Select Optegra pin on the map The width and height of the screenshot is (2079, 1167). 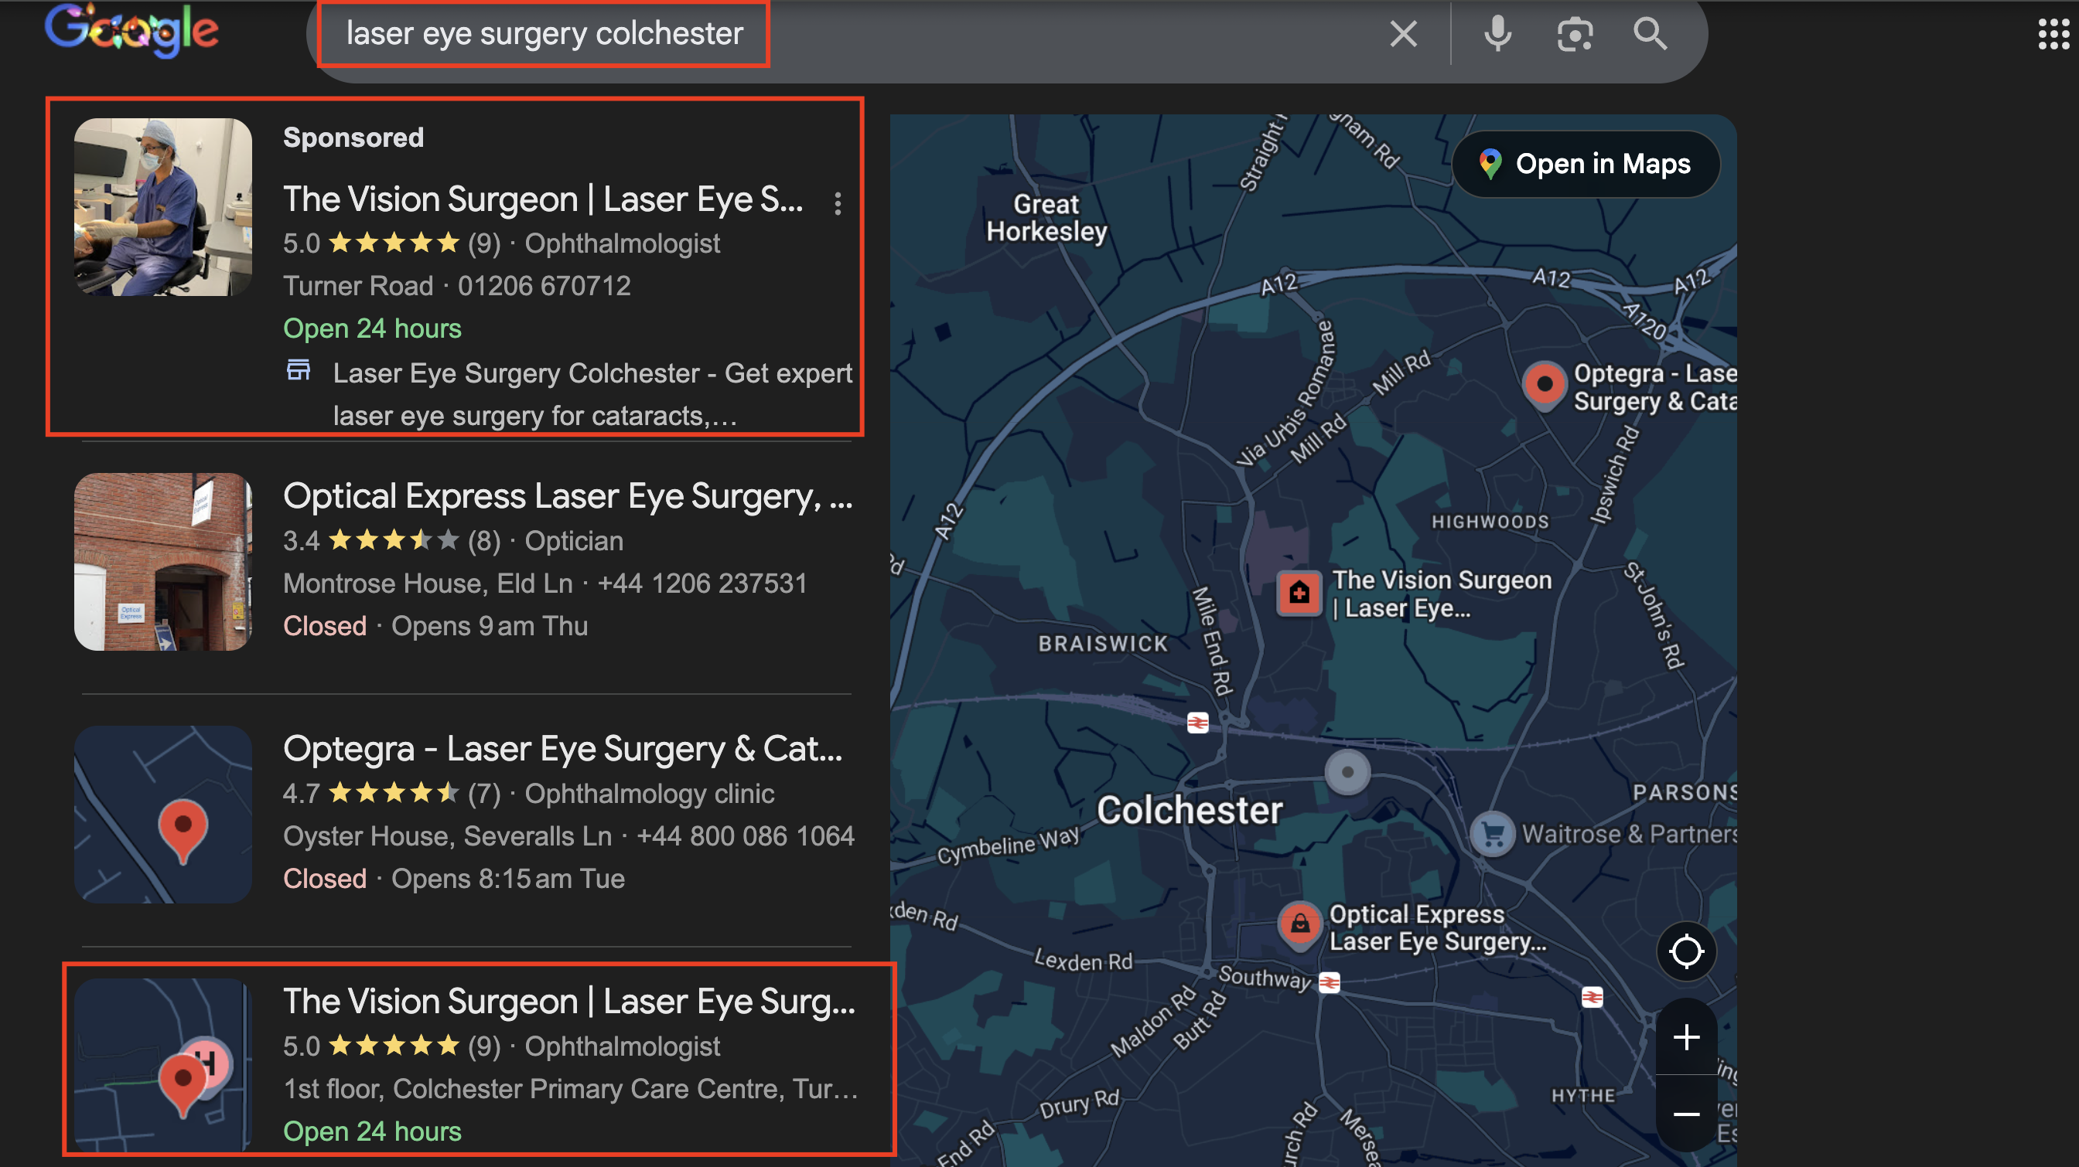point(1544,384)
